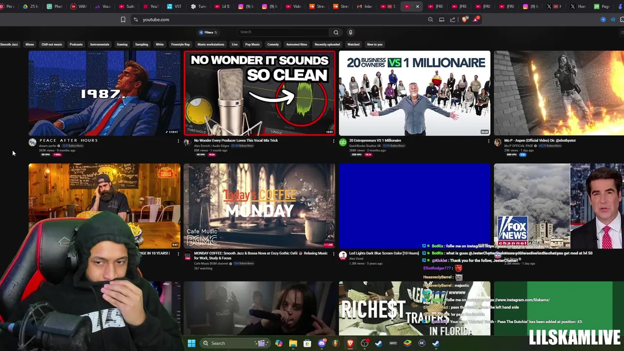
Task: Switch to the VST browser tab
Action: pos(175,6)
